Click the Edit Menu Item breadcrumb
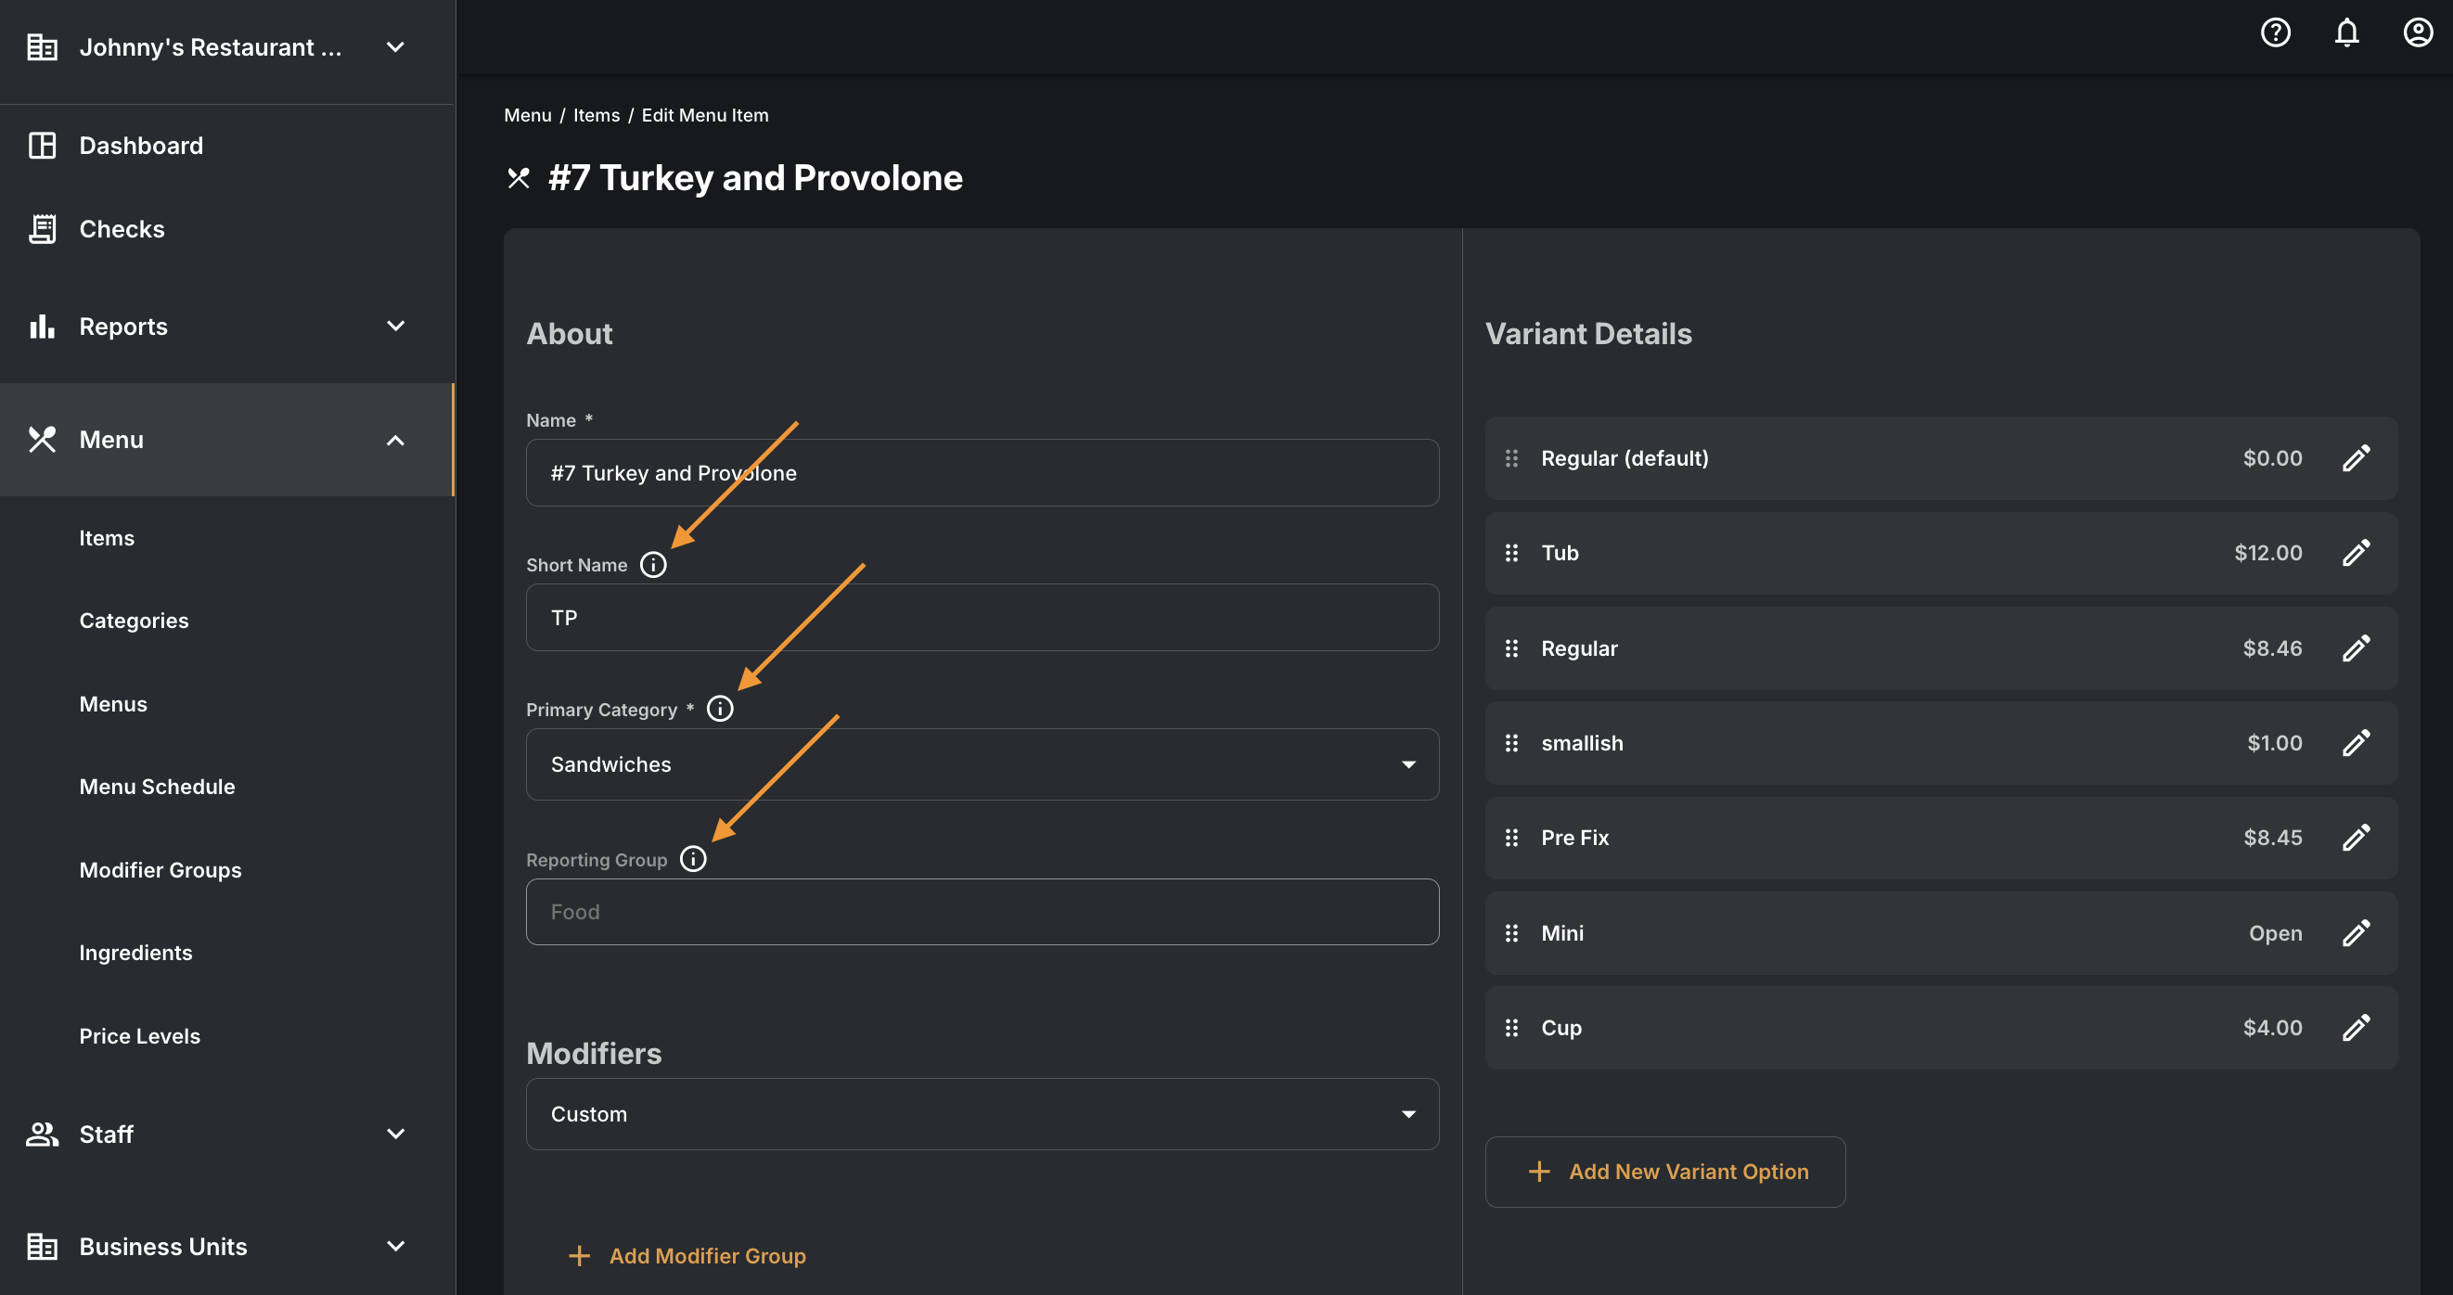 tap(705, 115)
